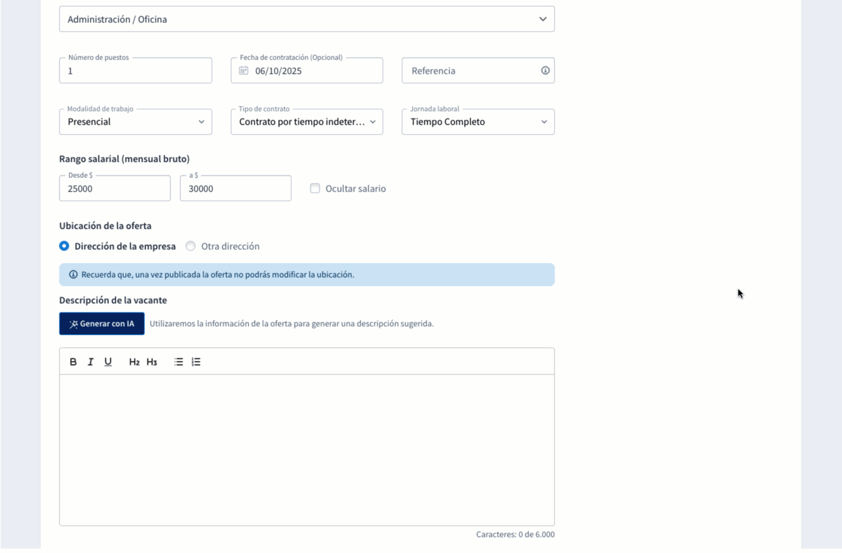Apply H3 heading style
Screen dimensions: 842x553
tap(152, 362)
